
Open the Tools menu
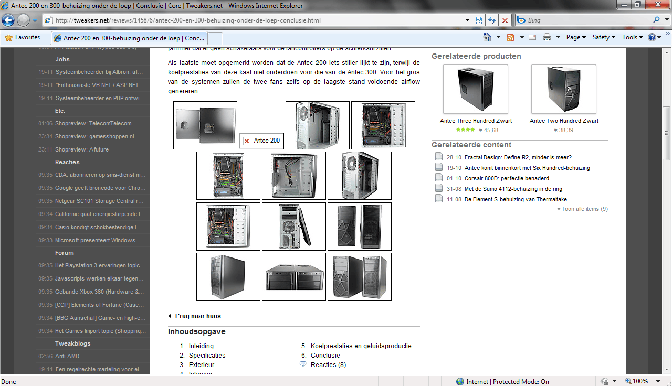pos(632,37)
